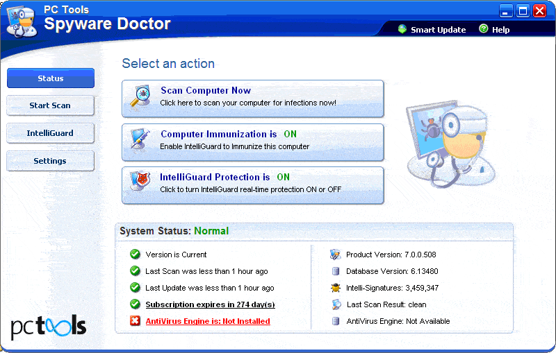The height and width of the screenshot is (353, 556).
Task: Click the Smart Update globe icon
Action: [402, 29]
